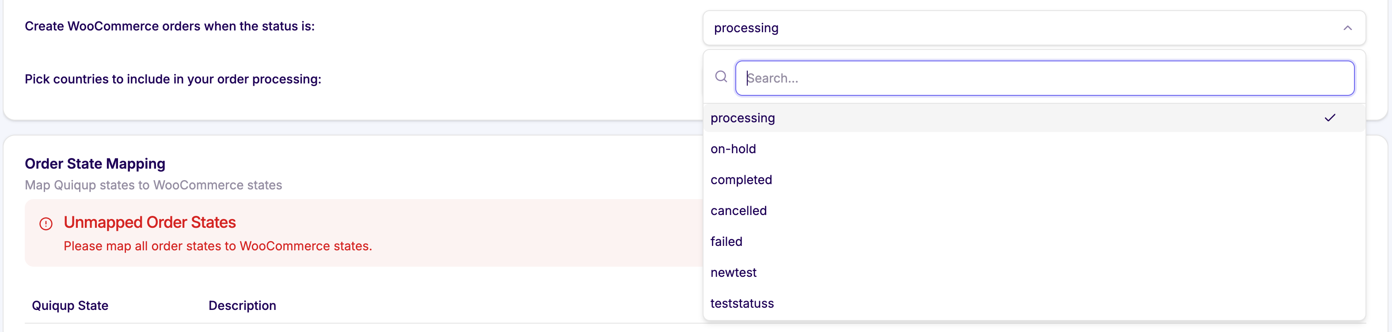Screen dimensions: 1392x332
Task: Click 'Pick countries to include' label
Action: click(x=173, y=79)
